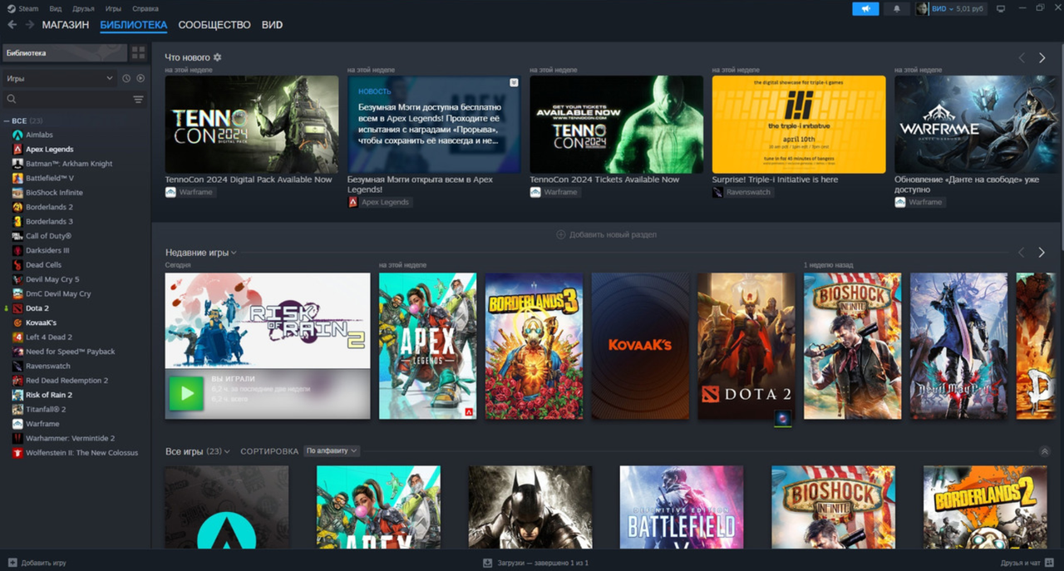Open BioShock Infinite cover in recent games

point(852,346)
